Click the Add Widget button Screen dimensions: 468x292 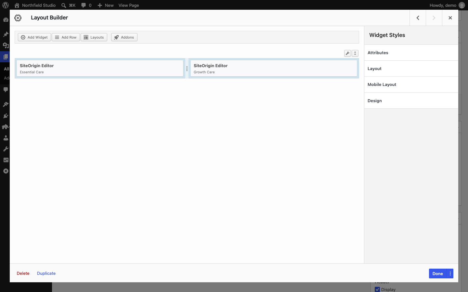pyautogui.click(x=34, y=37)
